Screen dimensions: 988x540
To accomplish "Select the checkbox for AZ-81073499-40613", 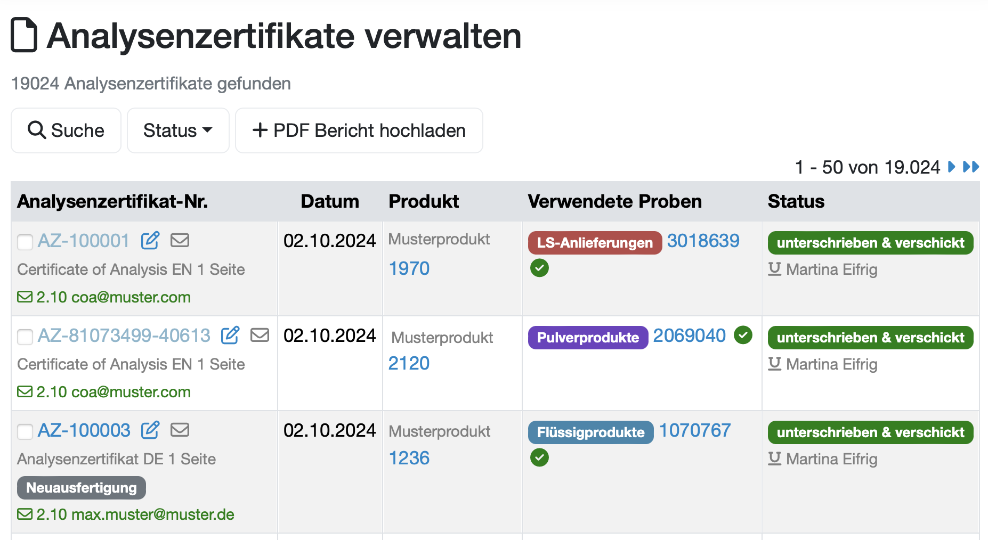I will 25,337.
